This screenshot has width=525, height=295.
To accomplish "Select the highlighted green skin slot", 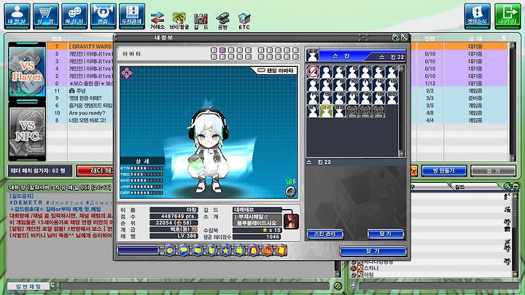I will click(326, 111).
